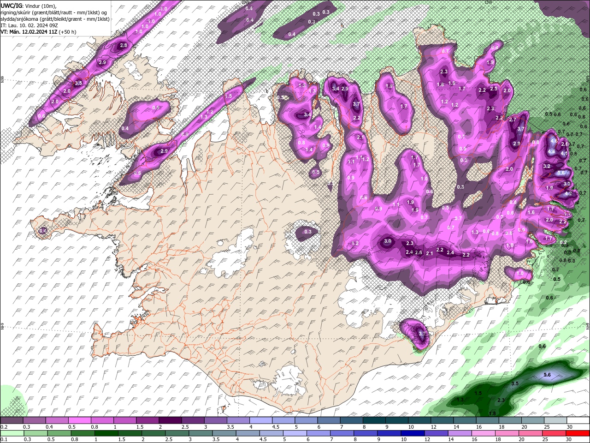The width and height of the screenshot is (590, 443).
Task: Click the pink-red swatch labeled 25 in bottom row
Action: (x=554, y=433)
